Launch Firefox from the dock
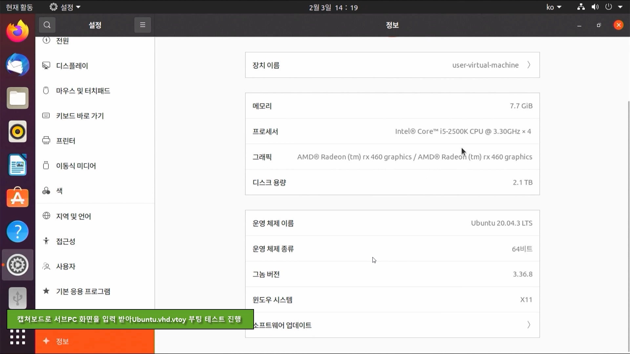The width and height of the screenshot is (630, 354). (17, 31)
